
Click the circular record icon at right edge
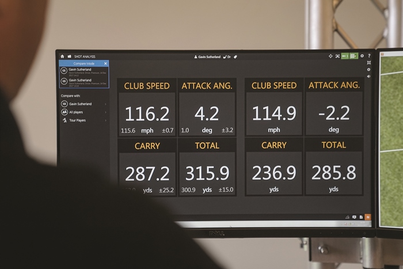tap(368, 70)
